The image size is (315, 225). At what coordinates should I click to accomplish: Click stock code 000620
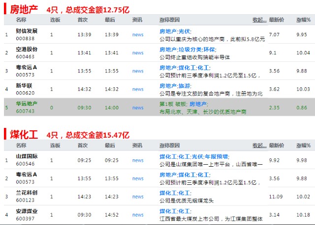tap(25, 93)
